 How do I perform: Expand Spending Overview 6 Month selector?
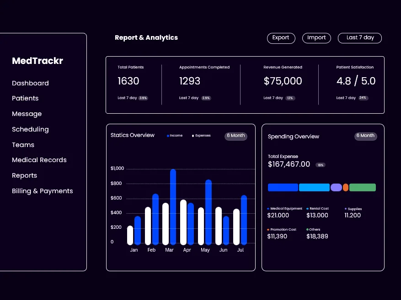366,136
